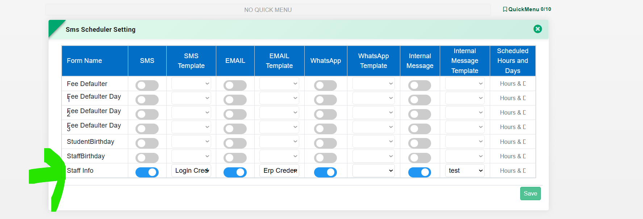Click the StaffBirthday form name
Viewport: 643px width, 219px height.
click(x=86, y=156)
